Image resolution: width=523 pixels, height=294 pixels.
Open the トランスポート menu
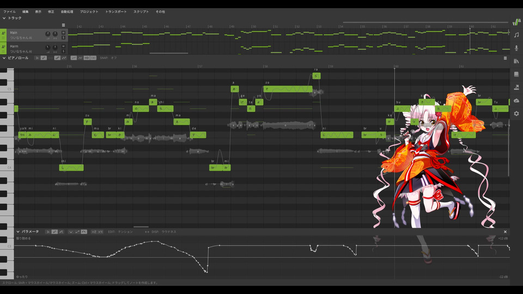[116, 11]
